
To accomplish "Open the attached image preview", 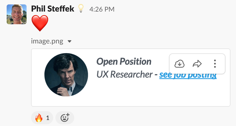I will point(131,78).
